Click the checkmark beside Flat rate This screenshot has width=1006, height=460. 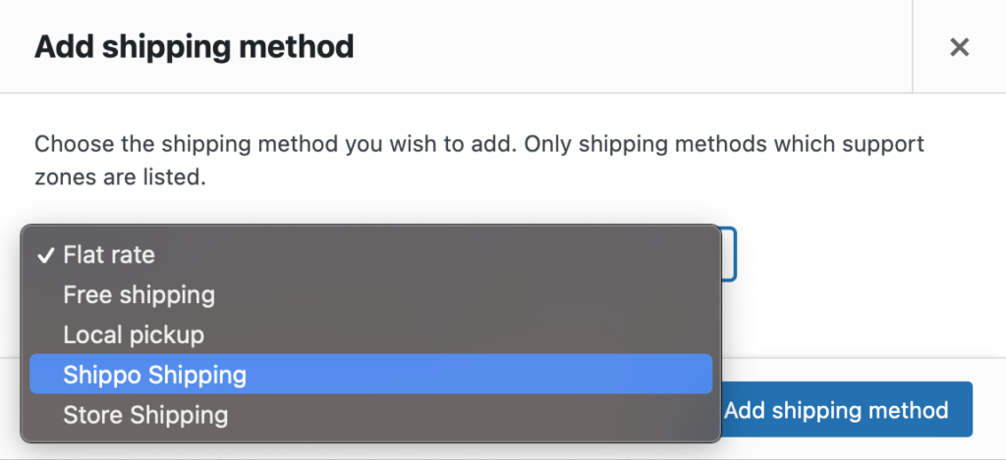(45, 255)
